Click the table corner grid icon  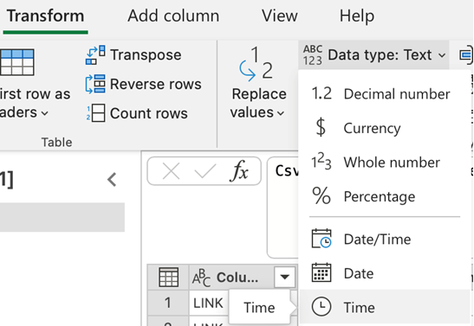click(x=168, y=277)
